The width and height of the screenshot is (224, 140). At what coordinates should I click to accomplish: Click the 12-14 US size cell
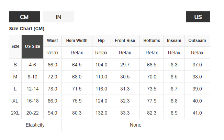point(32,89)
